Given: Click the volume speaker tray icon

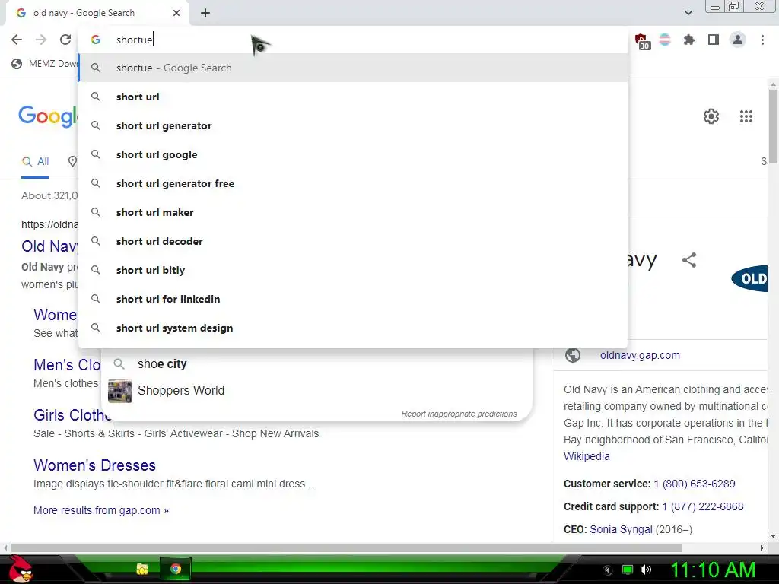Looking at the screenshot, I should pos(645,570).
